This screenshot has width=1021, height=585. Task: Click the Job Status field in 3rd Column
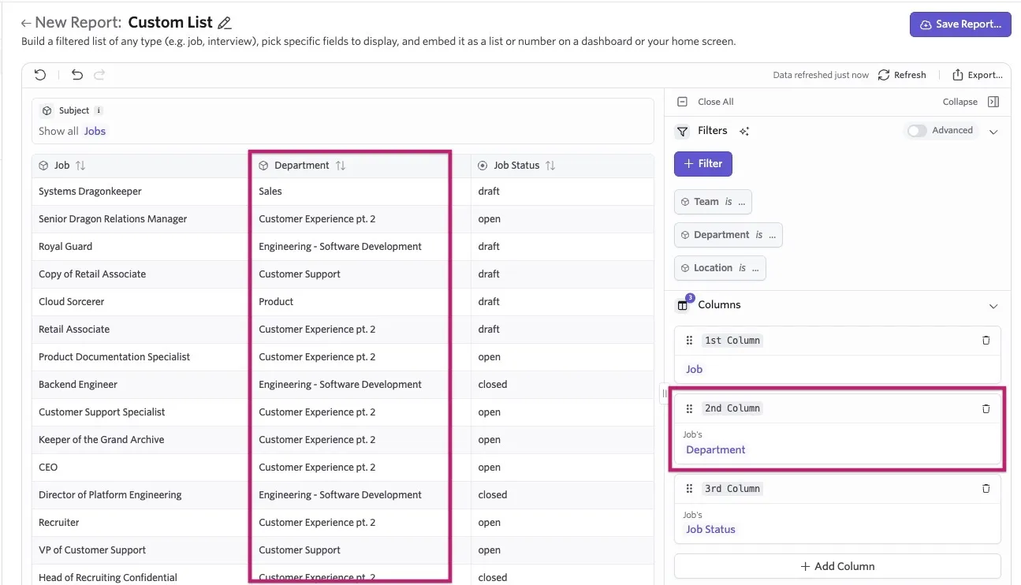(x=710, y=530)
